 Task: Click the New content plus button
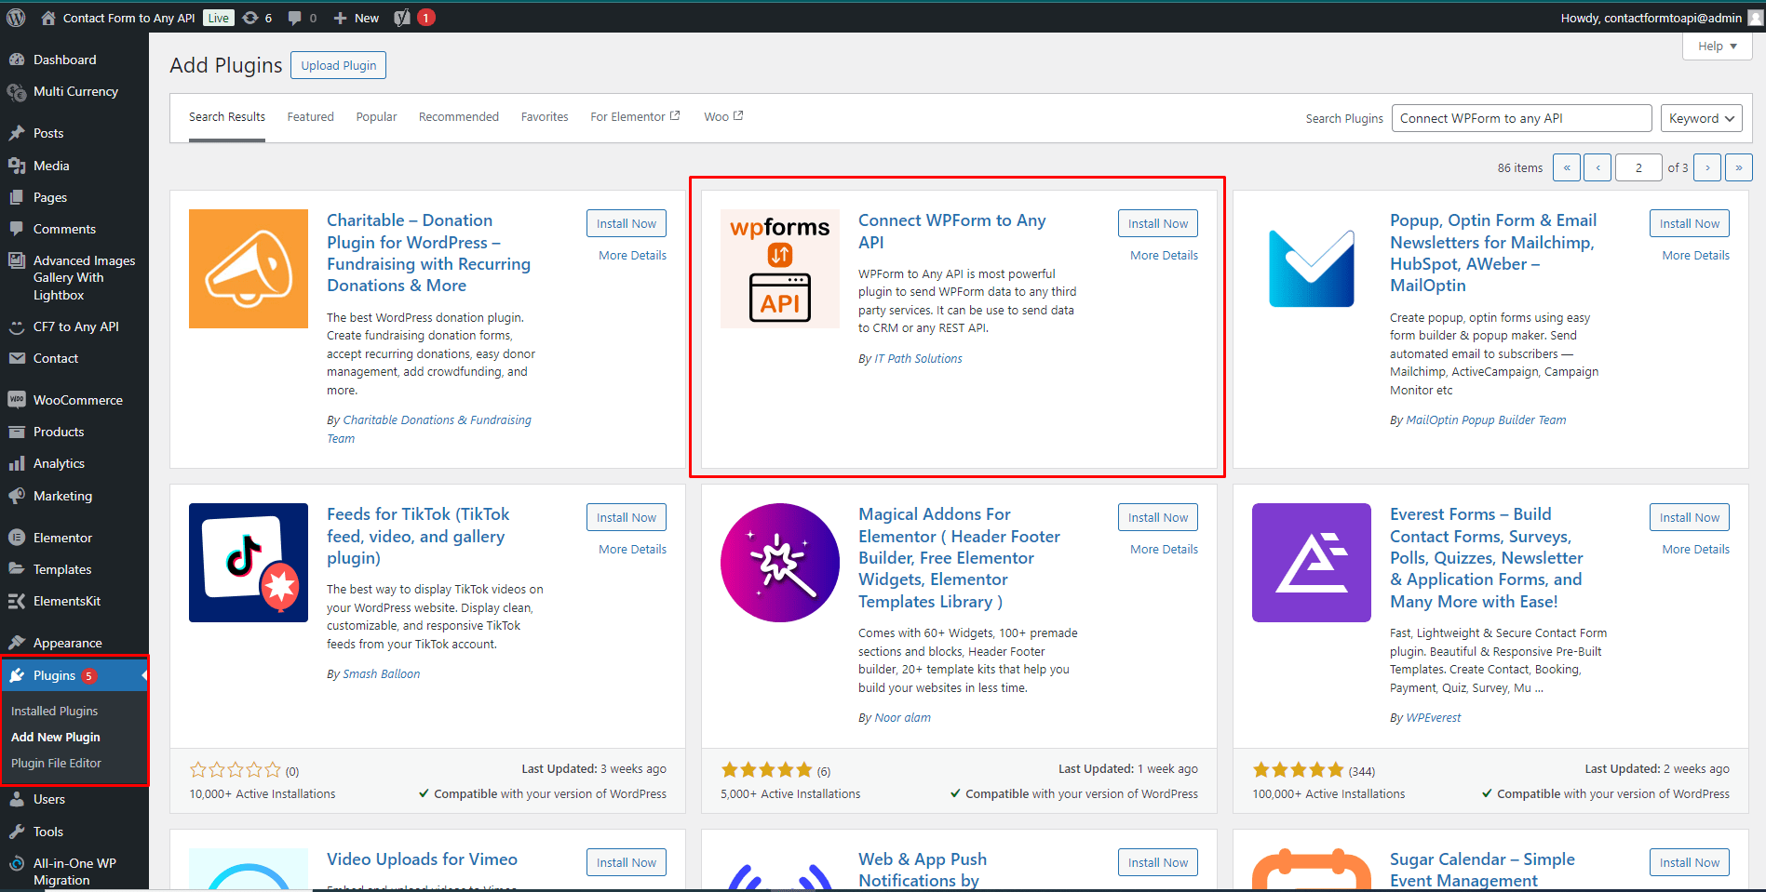coord(357,18)
